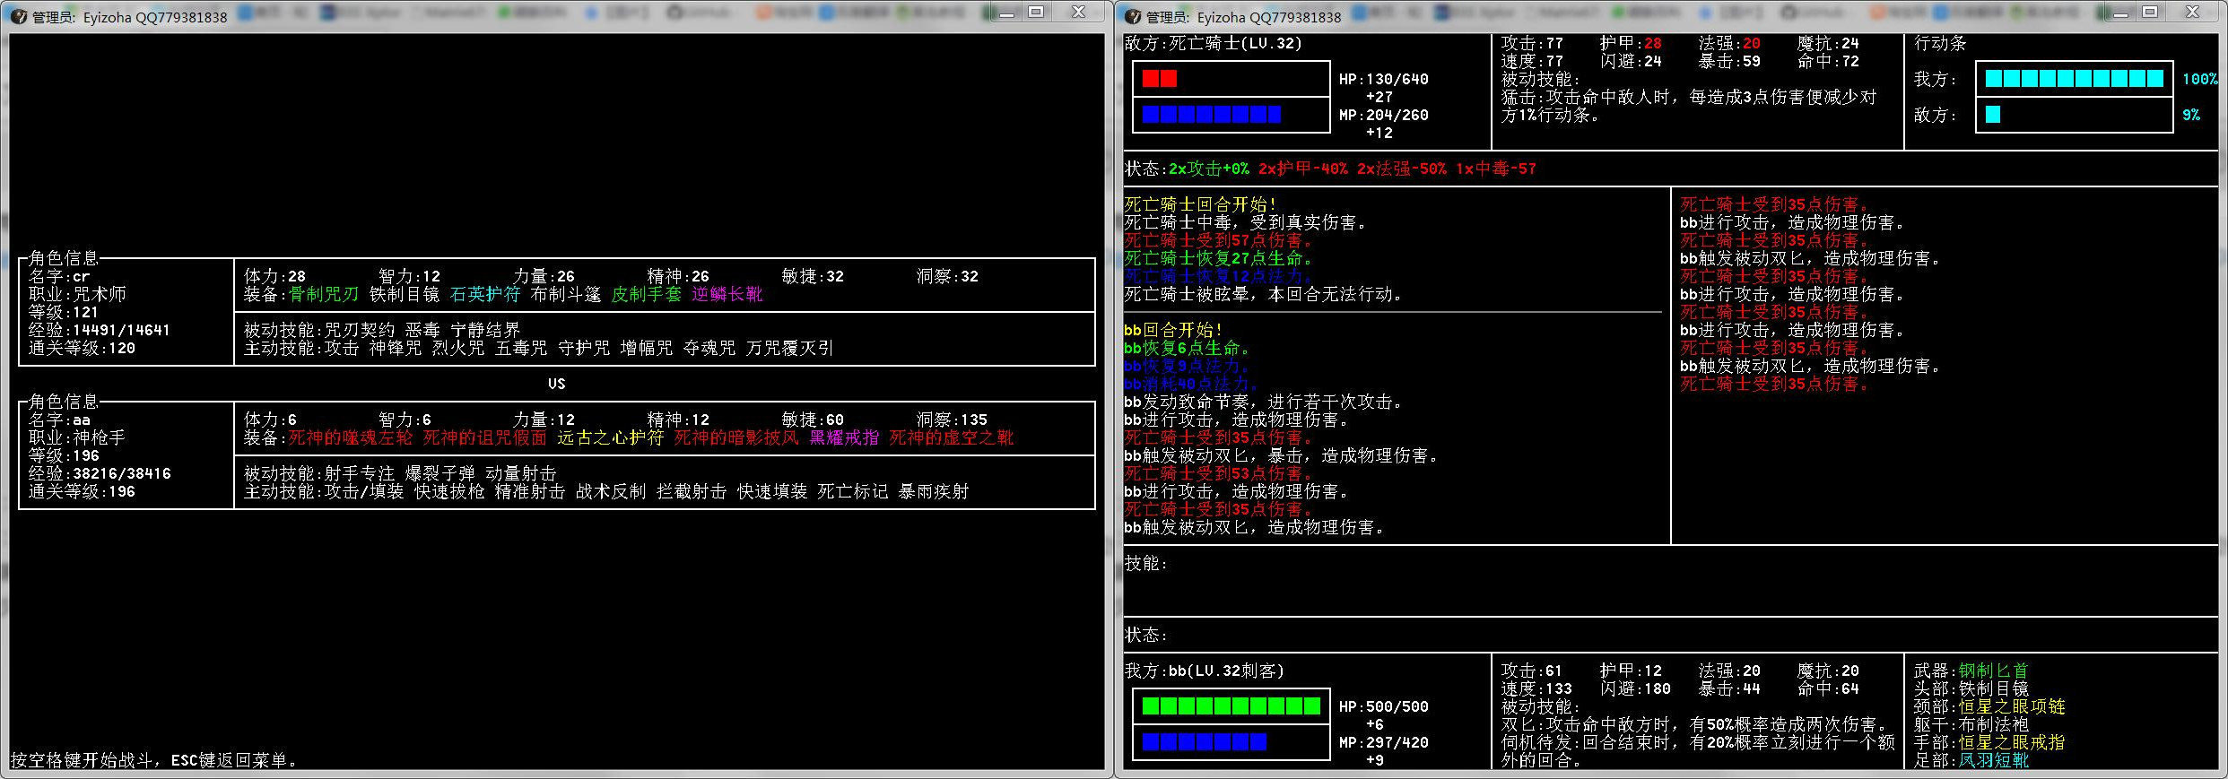This screenshot has width=2228, height=779.
Task: Click bb's green HP bar
Action: pyautogui.click(x=1231, y=706)
